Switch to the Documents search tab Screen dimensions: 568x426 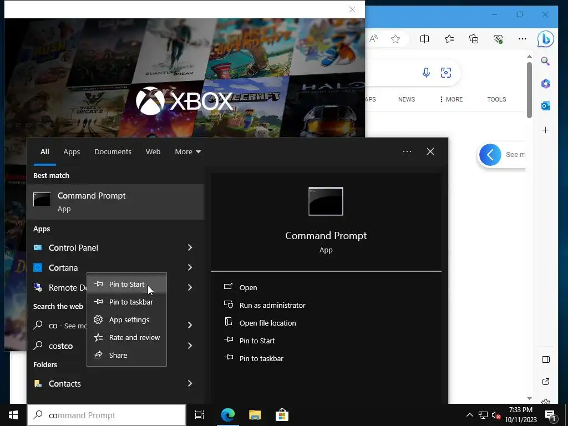point(113,152)
